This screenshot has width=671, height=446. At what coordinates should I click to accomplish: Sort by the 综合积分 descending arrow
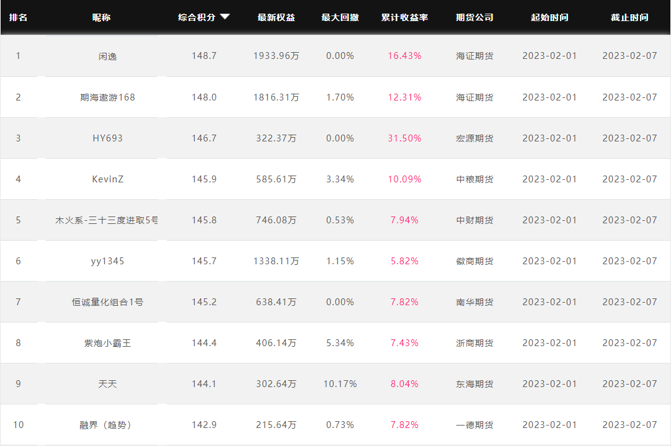(225, 17)
